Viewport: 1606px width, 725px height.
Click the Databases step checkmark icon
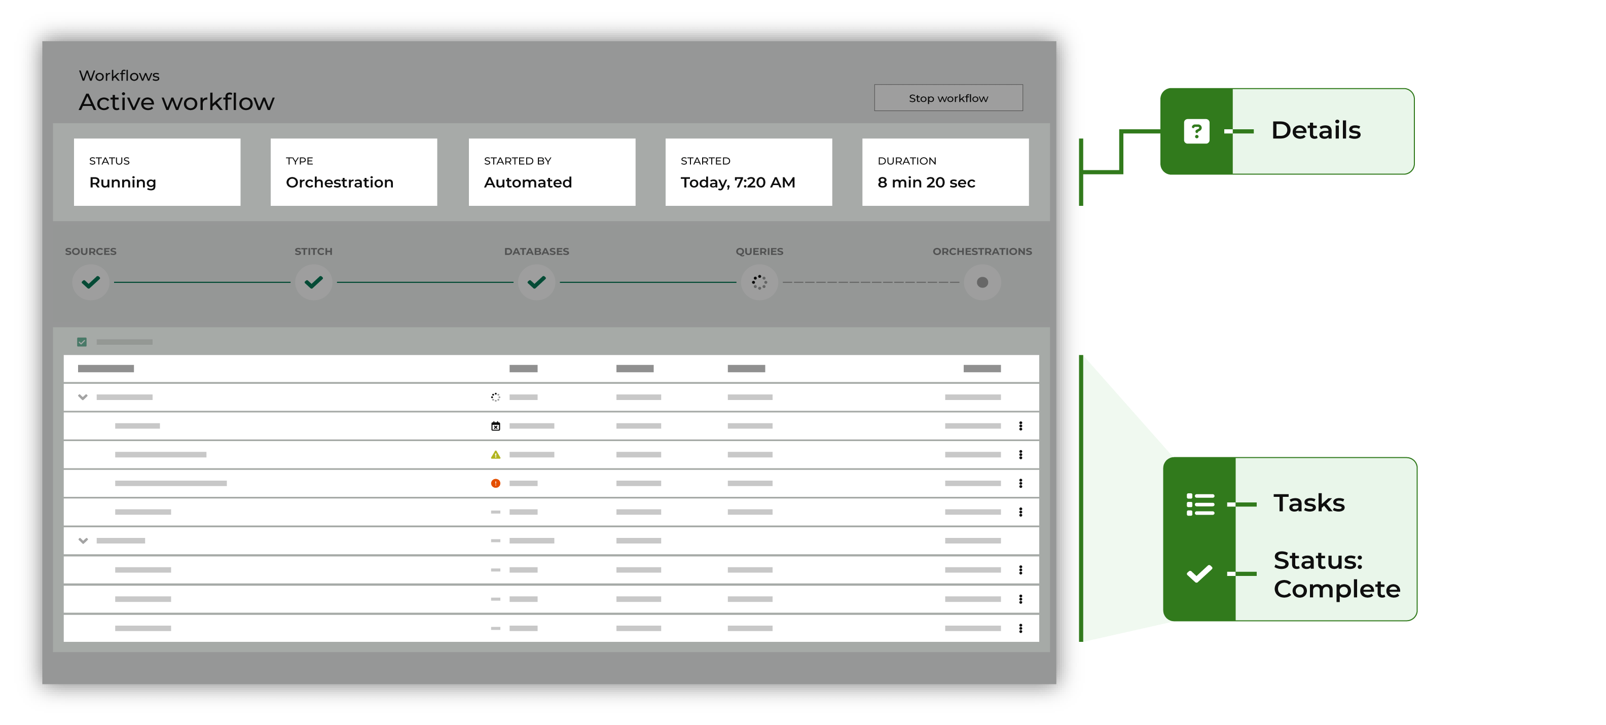tap(536, 282)
